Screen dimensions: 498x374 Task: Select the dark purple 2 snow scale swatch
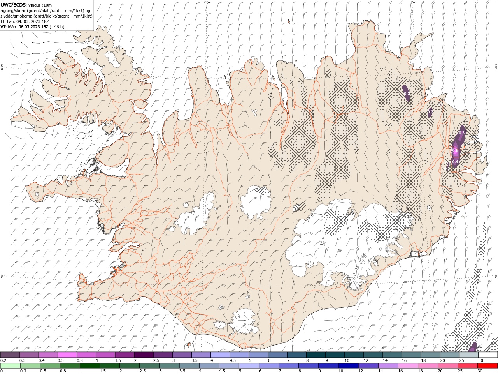[x=144, y=355]
